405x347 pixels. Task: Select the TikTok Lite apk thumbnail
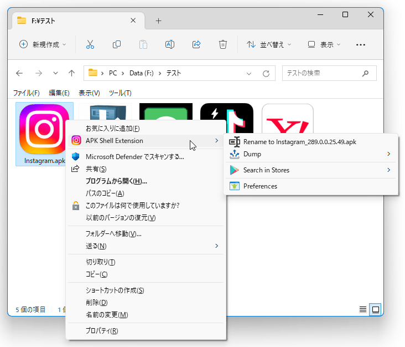tap(226, 118)
